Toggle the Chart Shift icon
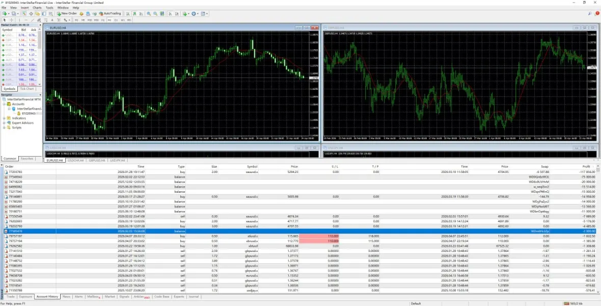The image size is (601, 306). click(x=177, y=13)
